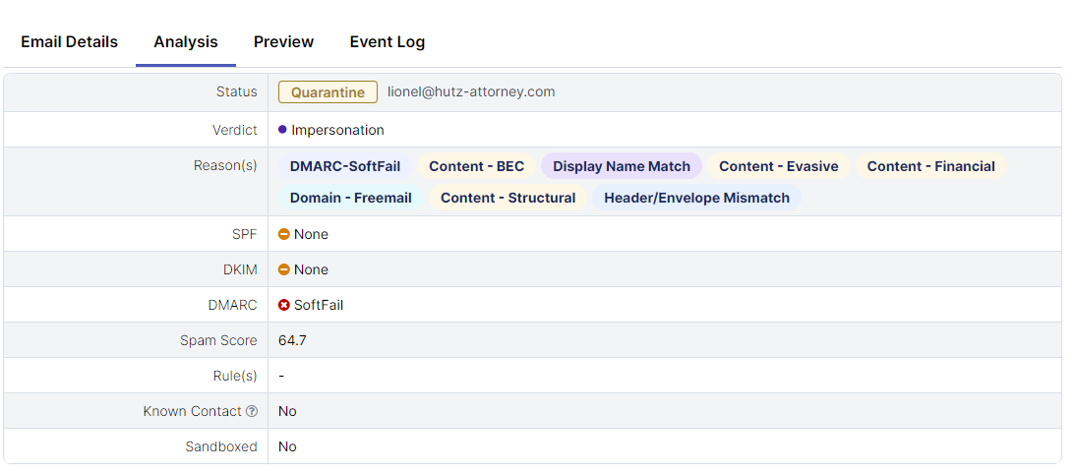
Task: Click the DMARC-SoftFail reason tag
Action: tap(345, 166)
